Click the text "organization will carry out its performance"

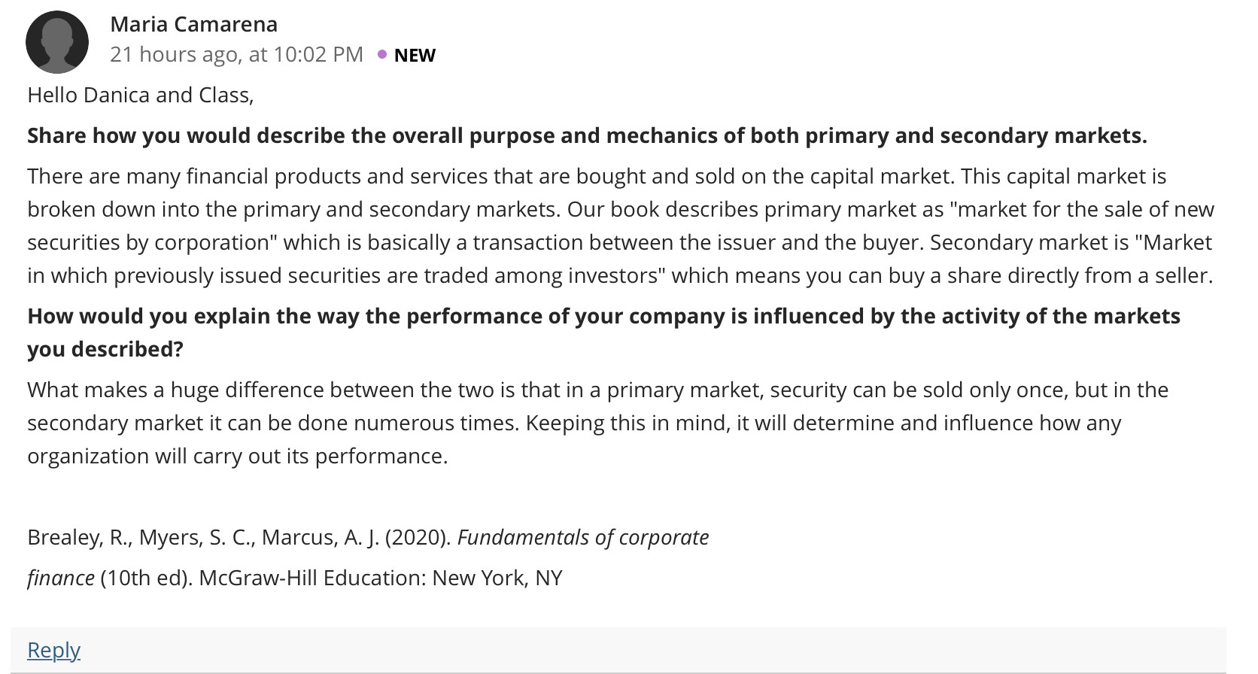(237, 456)
